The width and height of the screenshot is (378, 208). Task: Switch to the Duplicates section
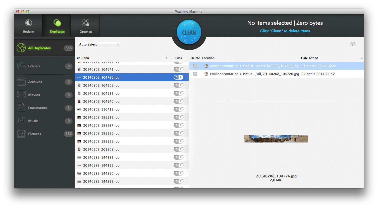pyautogui.click(x=57, y=26)
